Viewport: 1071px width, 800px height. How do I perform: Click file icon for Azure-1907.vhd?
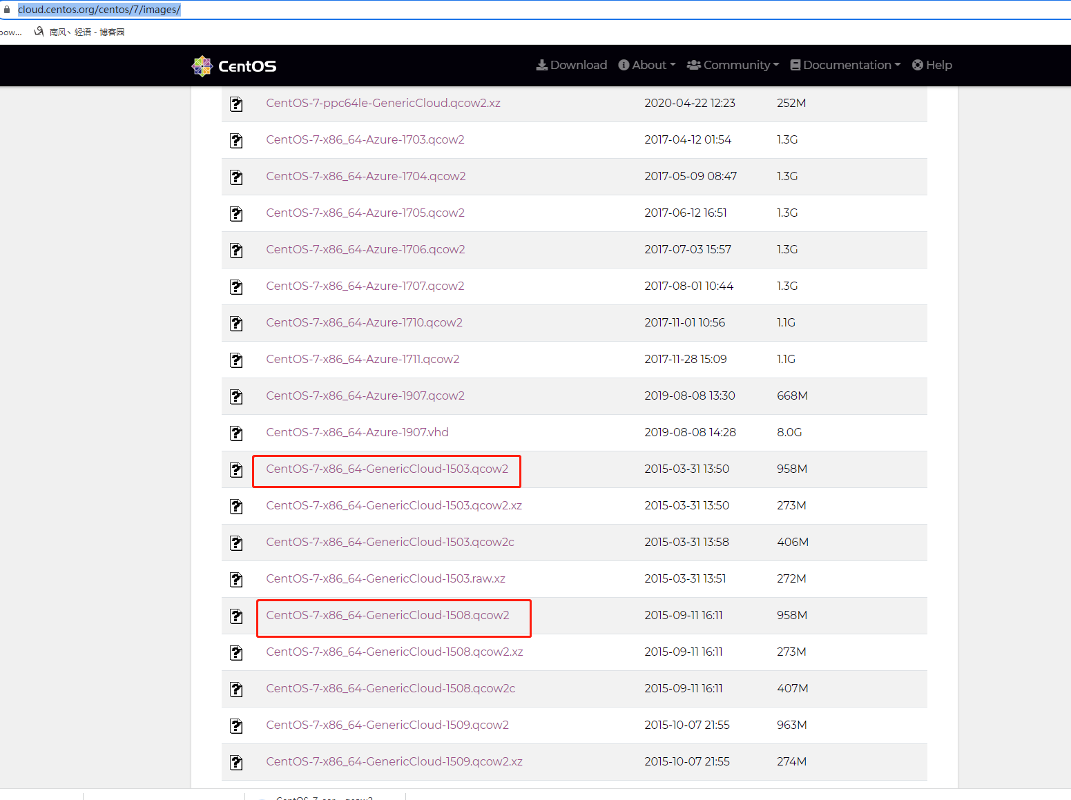[x=236, y=433]
